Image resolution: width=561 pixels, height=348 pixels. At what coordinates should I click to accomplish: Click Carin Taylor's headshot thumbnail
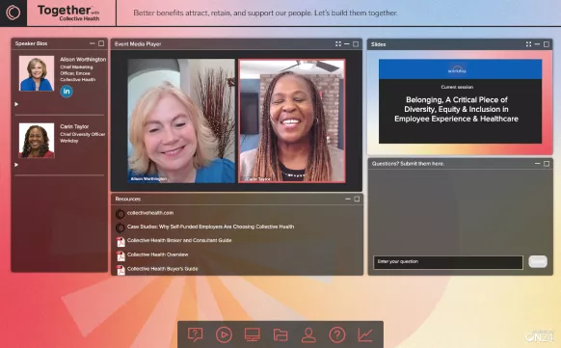[x=37, y=141]
